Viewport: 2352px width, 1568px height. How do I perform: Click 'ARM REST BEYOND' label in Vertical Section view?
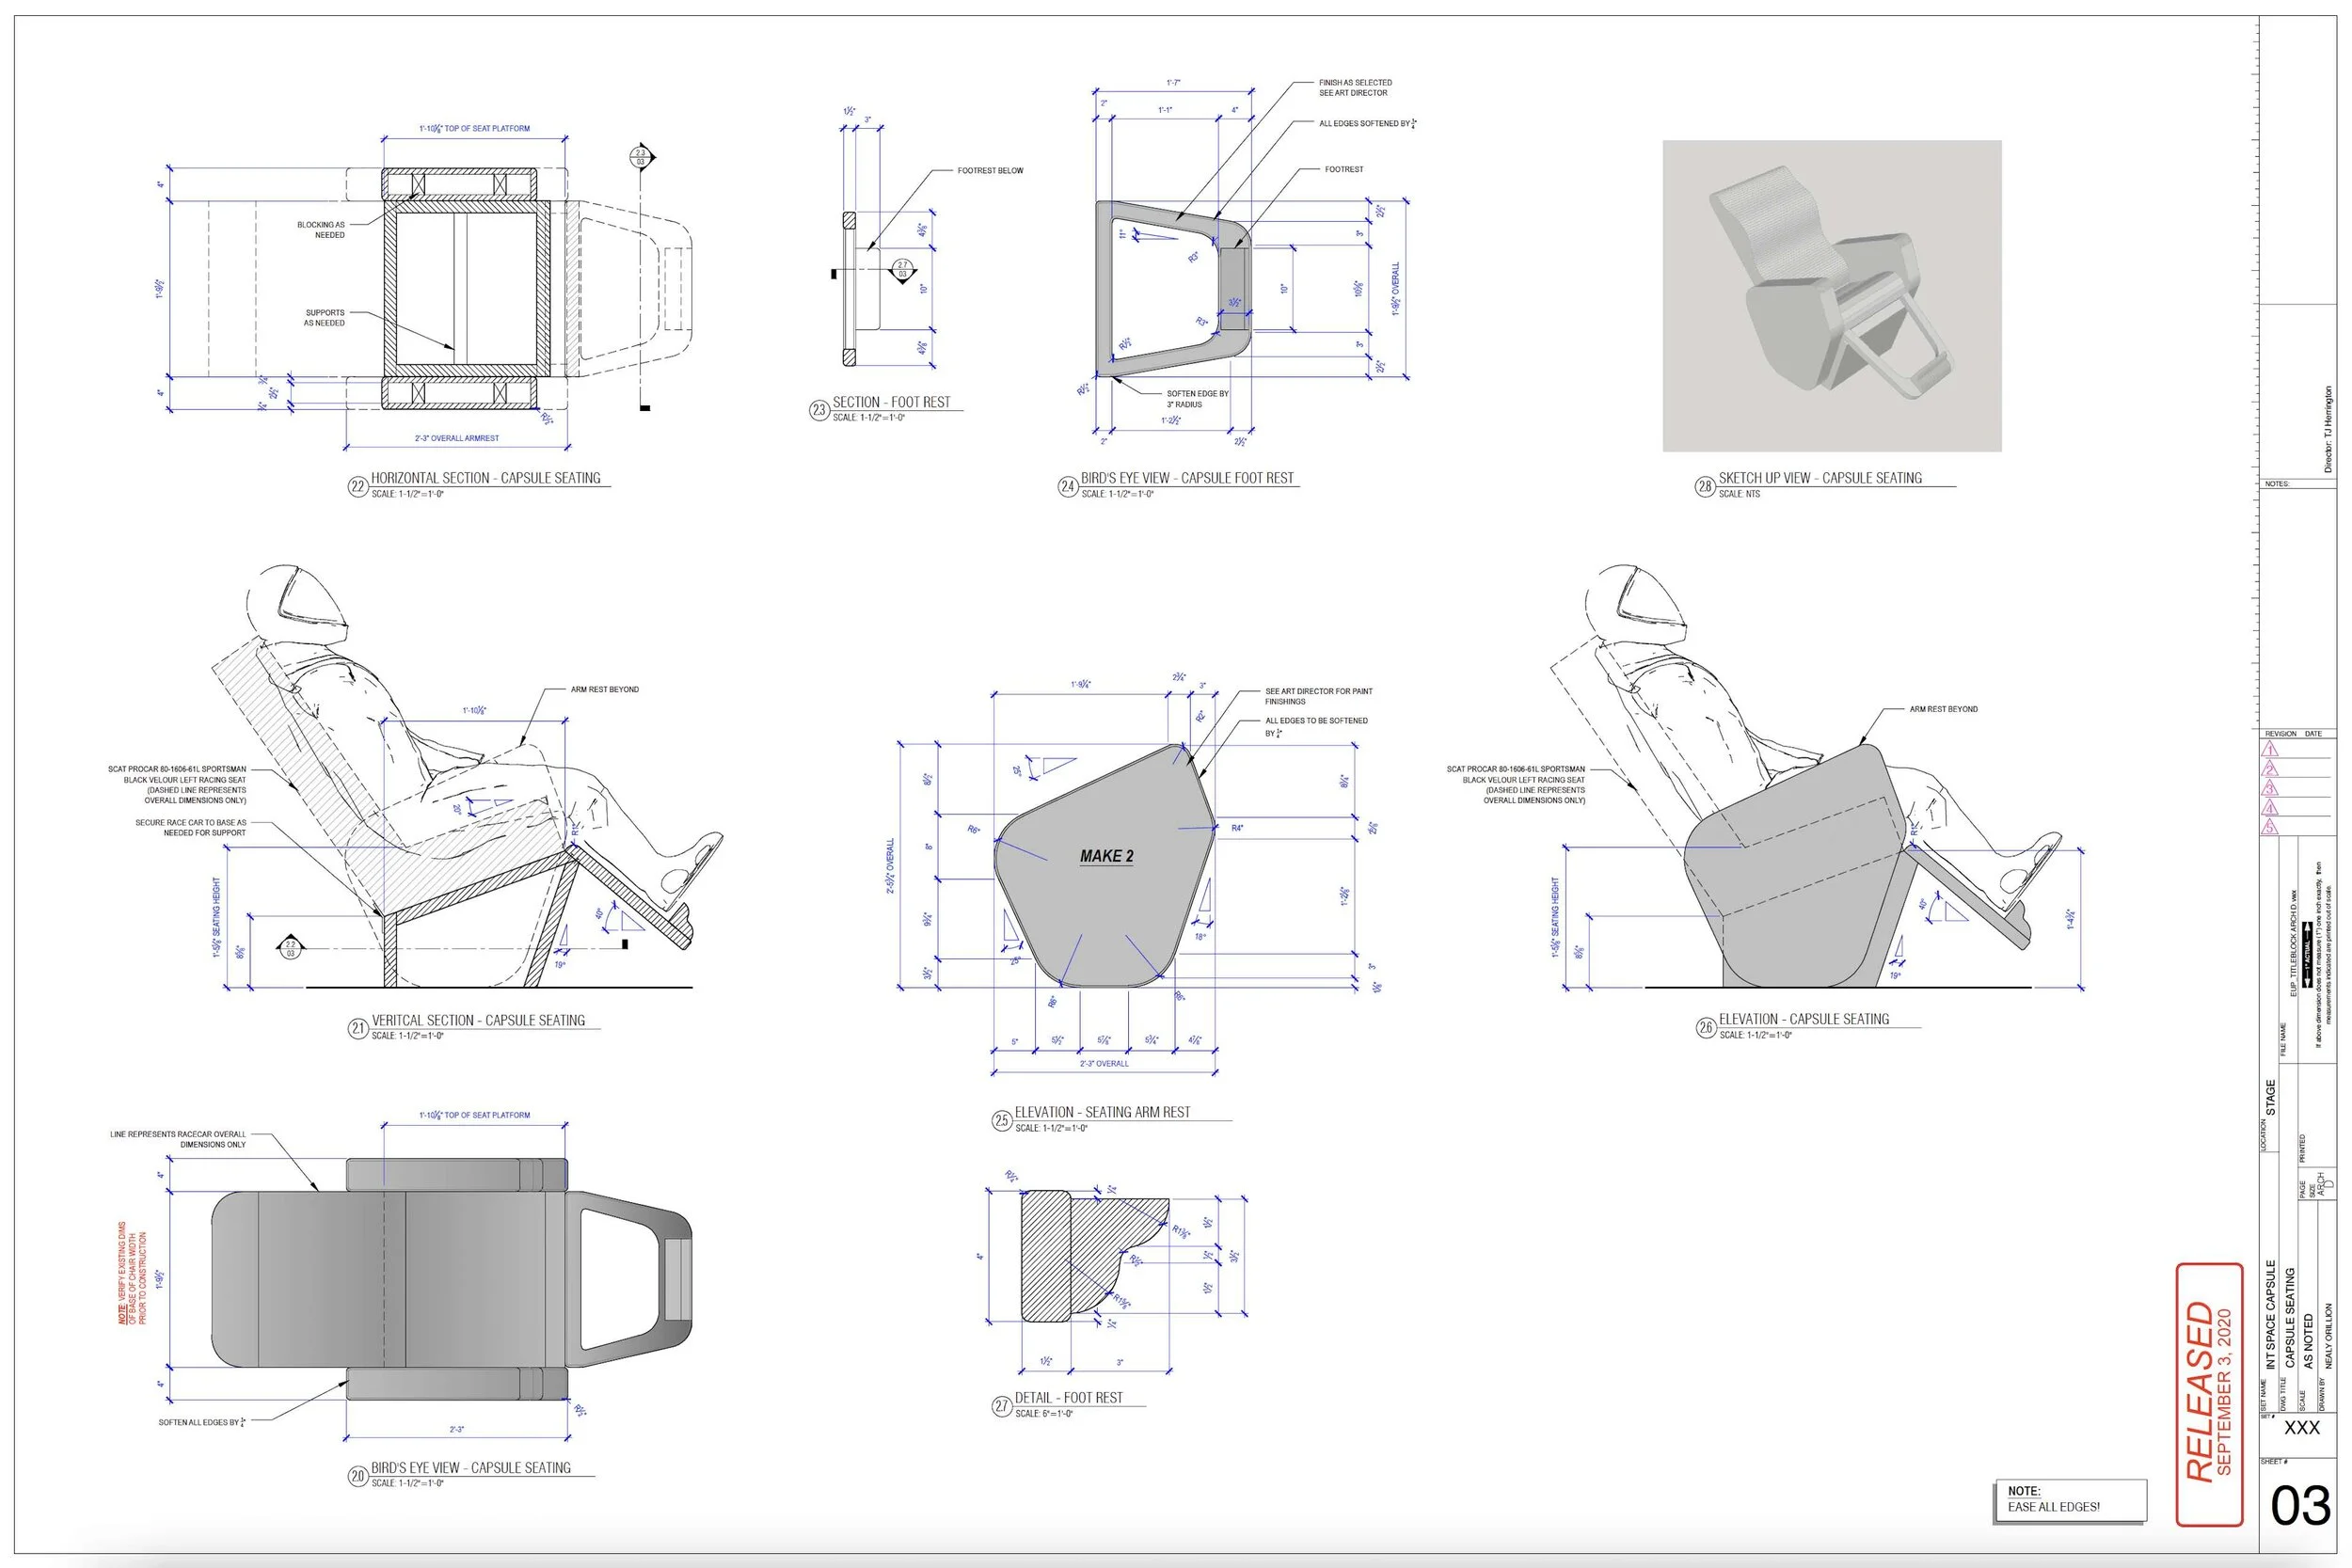click(604, 690)
